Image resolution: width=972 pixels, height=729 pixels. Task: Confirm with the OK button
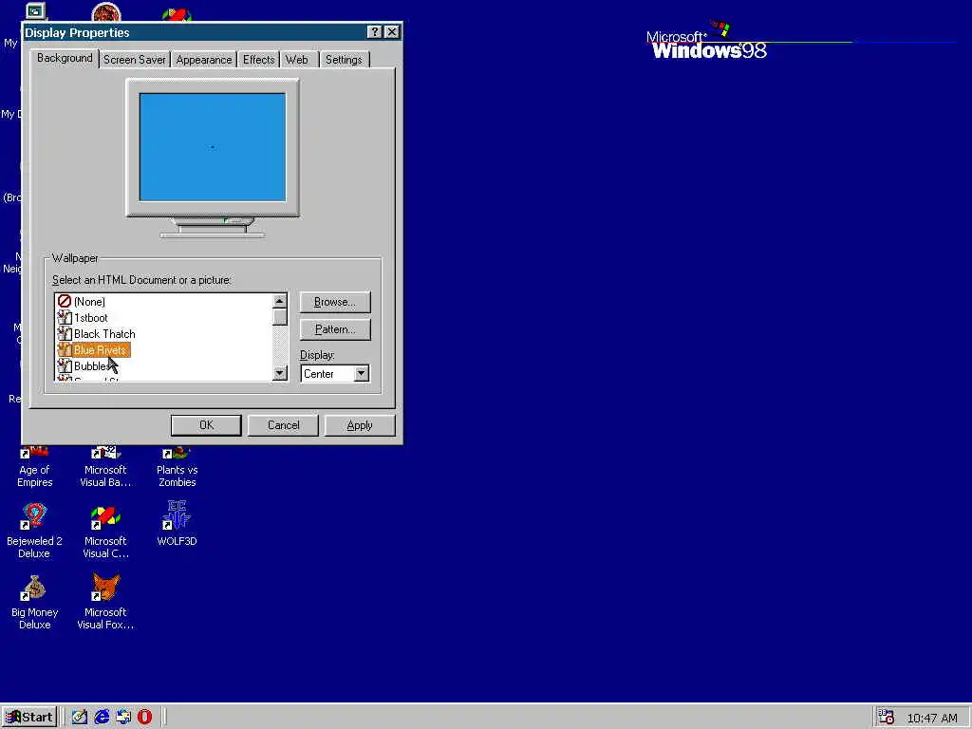pyautogui.click(x=206, y=425)
